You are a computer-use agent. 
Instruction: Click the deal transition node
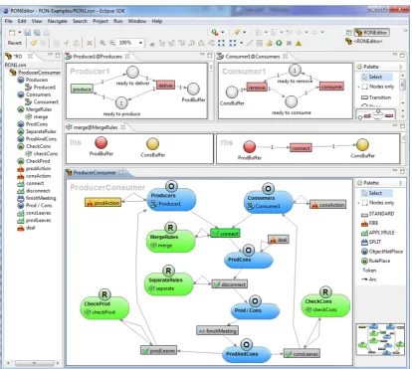click(279, 240)
